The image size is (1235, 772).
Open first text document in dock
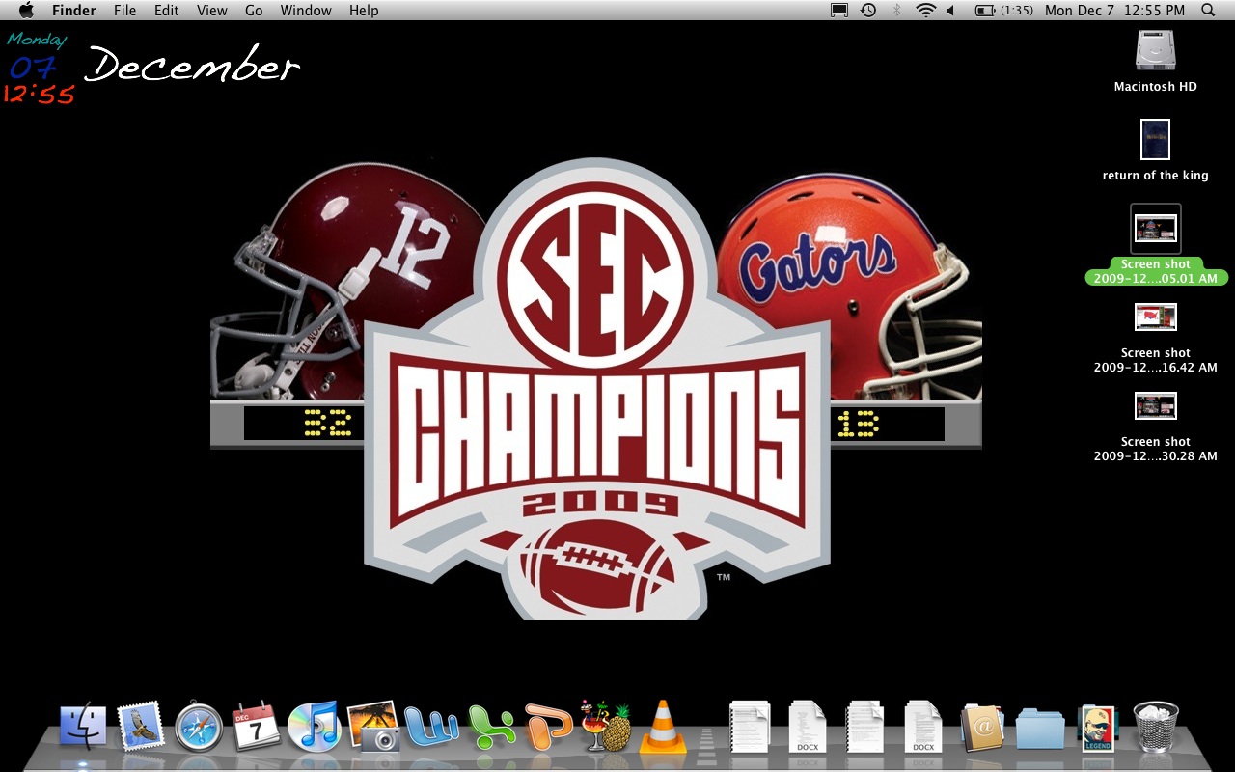coord(750,727)
